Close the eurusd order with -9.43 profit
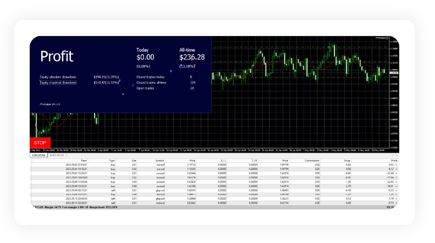This screenshot has width=435, height=243. [x=396, y=164]
